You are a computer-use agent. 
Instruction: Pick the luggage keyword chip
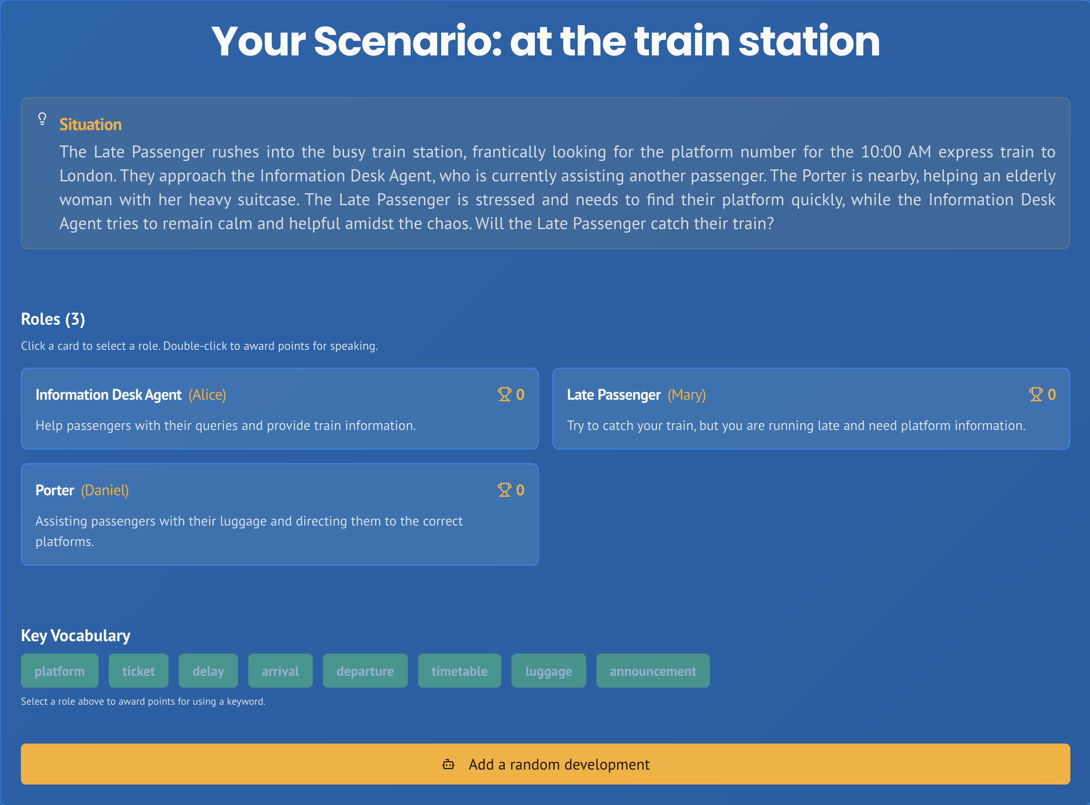(549, 671)
